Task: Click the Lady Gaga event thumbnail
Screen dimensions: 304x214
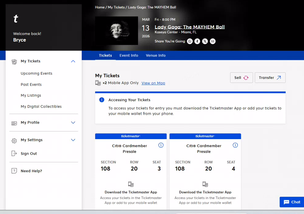Action: [116, 31]
